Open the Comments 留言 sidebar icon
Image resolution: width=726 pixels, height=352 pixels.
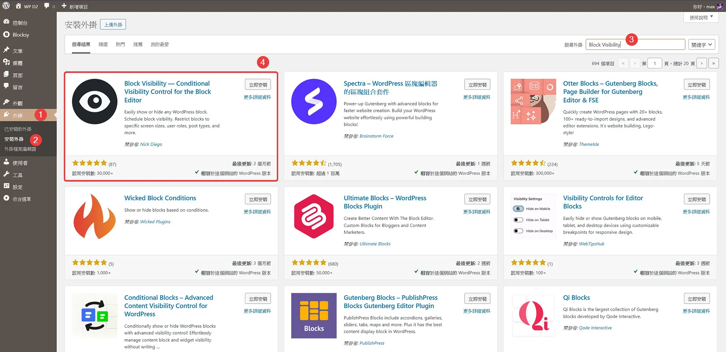[6, 86]
